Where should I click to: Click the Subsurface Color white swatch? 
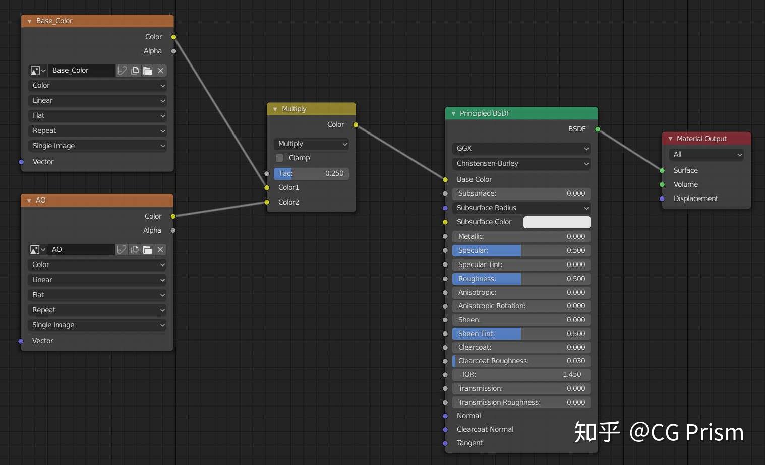tap(557, 222)
